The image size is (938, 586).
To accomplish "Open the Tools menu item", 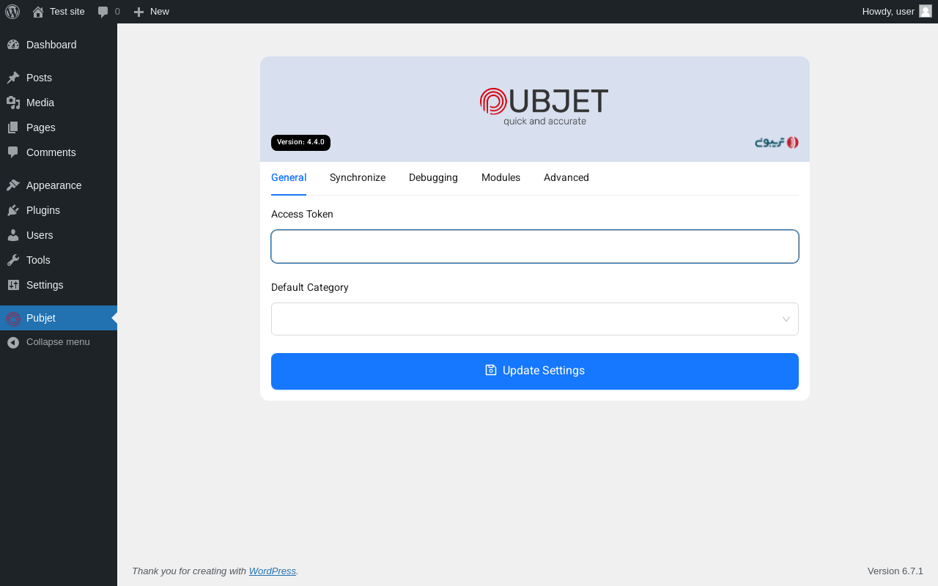I will (x=59, y=260).
